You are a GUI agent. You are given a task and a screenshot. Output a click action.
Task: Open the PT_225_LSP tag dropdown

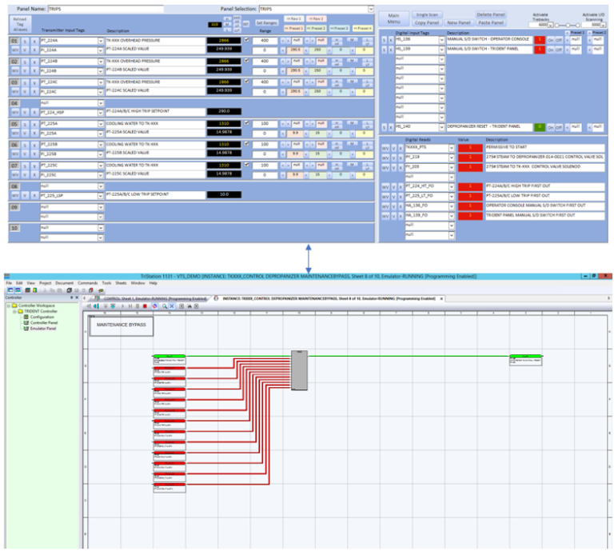point(101,195)
